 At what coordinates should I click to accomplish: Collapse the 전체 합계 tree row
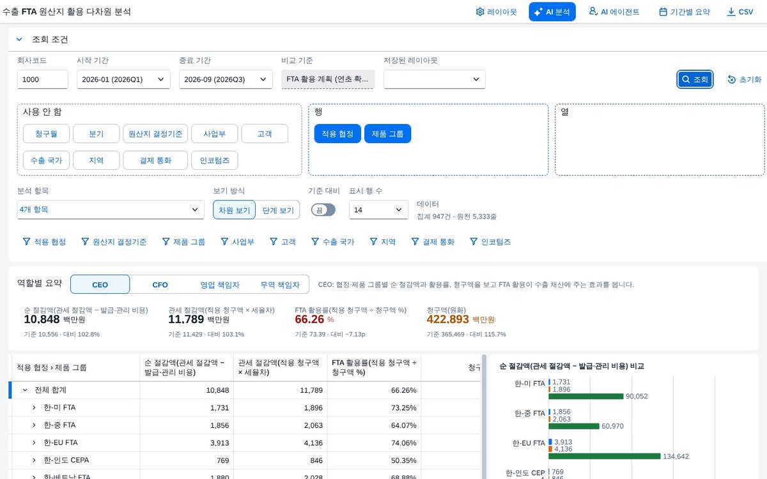[25, 390]
